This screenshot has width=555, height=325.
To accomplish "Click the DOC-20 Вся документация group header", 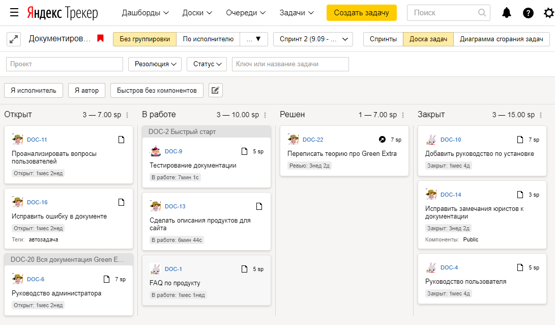I will (69, 259).
